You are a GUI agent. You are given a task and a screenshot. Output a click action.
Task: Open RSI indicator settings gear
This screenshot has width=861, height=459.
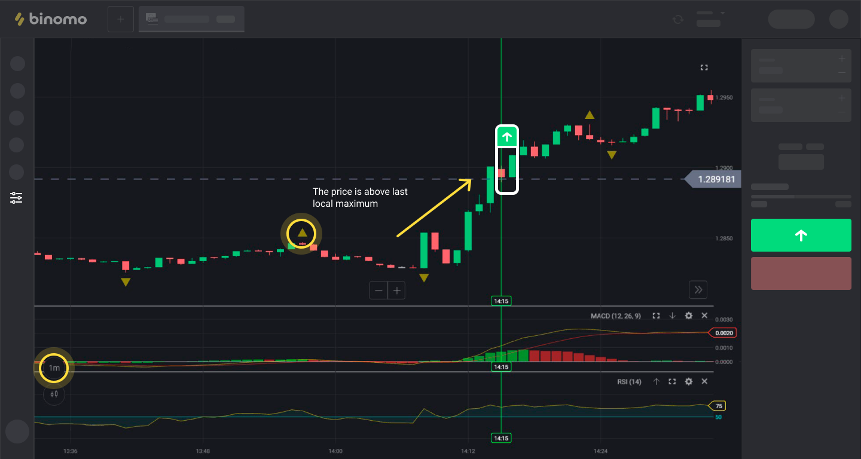click(688, 381)
